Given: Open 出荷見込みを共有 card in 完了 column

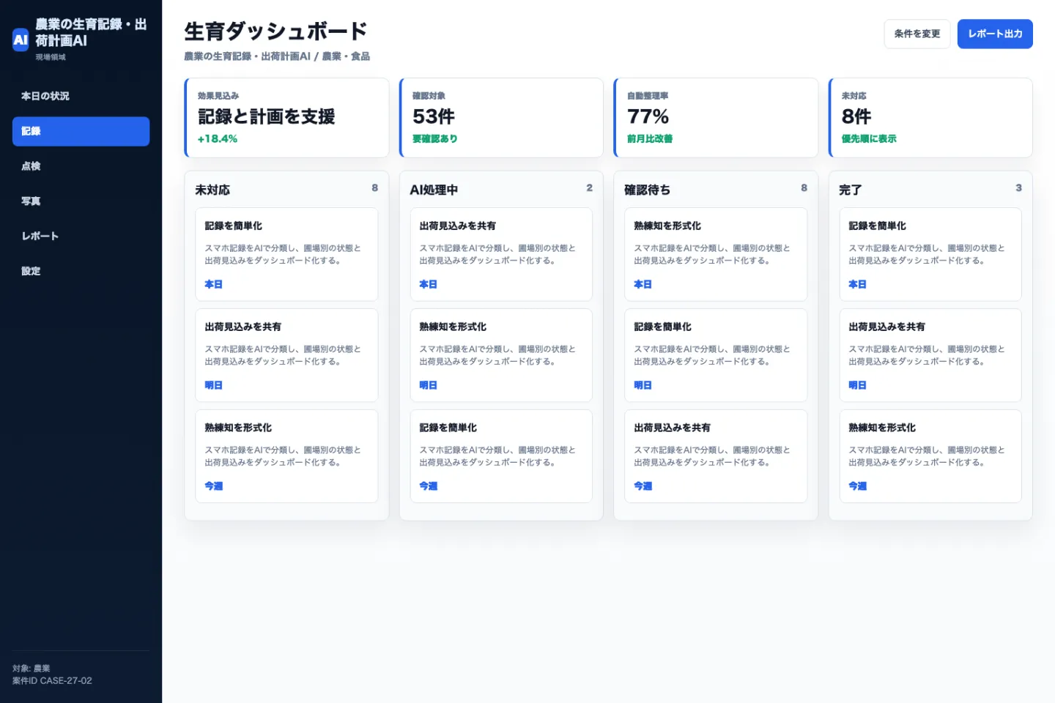Looking at the screenshot, I should (930, 355).
